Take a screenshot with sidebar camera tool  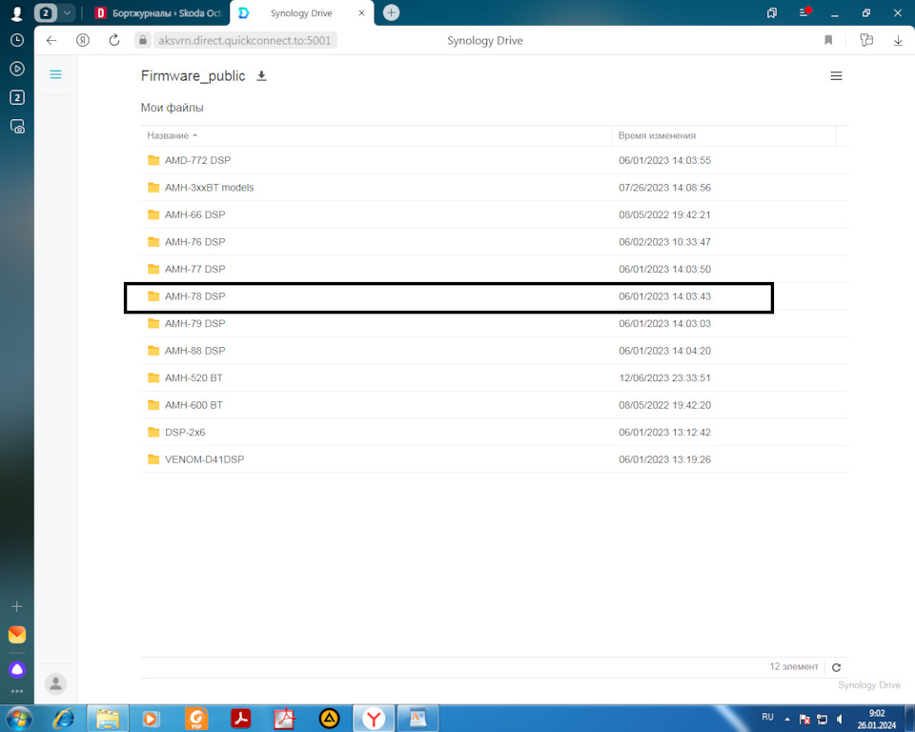(17, 126)
